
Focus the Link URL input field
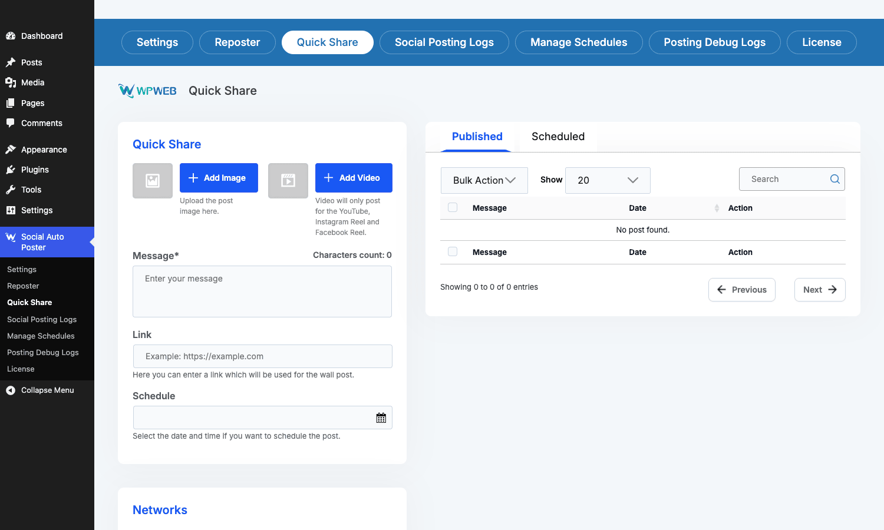tap(263, 356)
